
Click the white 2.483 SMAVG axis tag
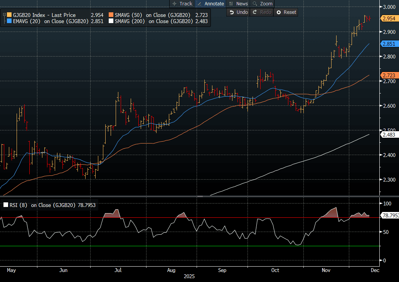389,135
